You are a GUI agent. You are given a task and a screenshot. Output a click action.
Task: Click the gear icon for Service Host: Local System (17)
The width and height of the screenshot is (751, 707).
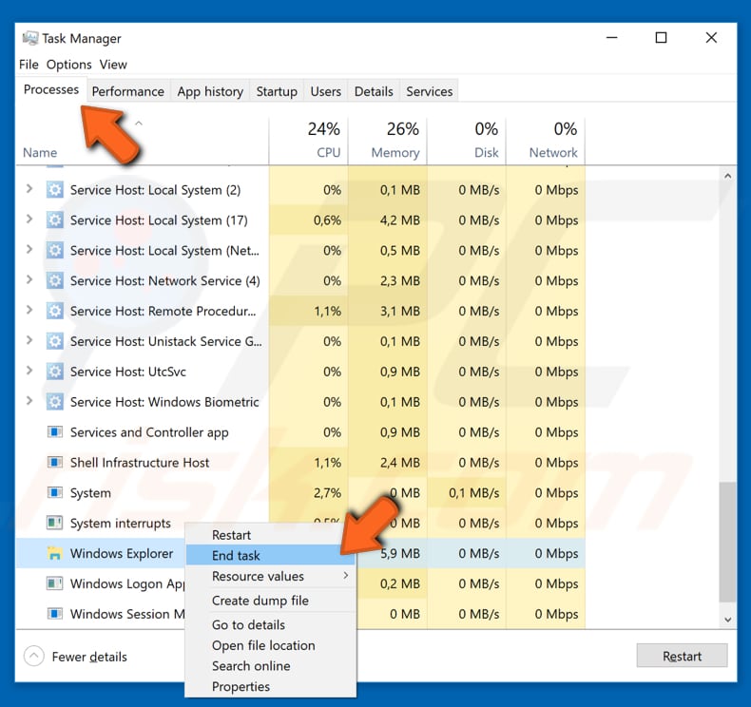[x=54, y=220]
